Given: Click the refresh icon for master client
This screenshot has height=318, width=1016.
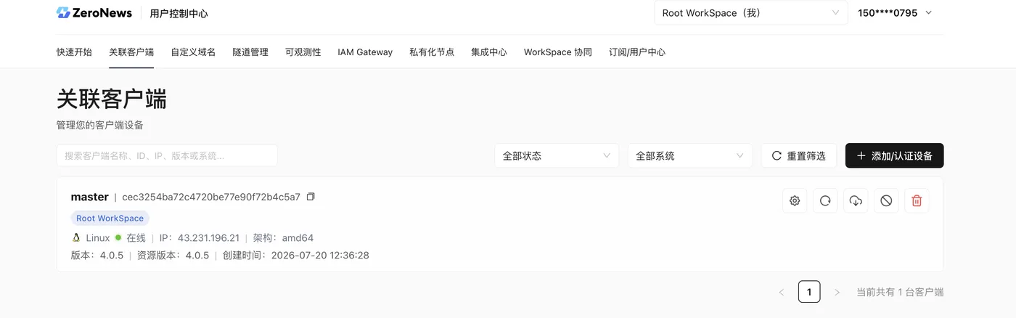Looking at the screenshot, I should (825, 201).
